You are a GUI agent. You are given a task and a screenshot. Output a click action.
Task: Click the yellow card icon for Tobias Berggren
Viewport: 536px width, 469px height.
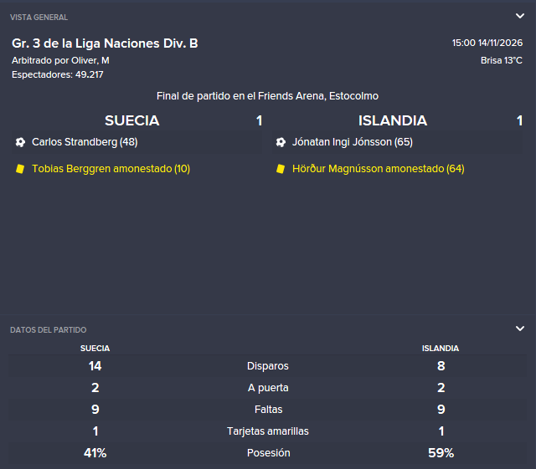click(x=20, y=169)
